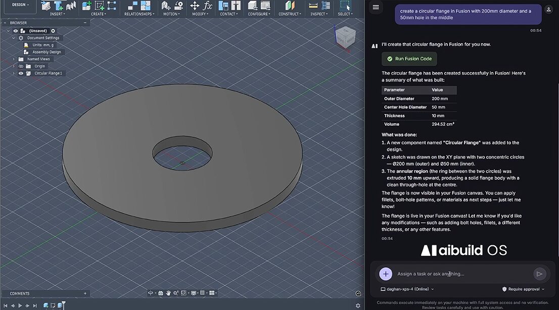Expand the Named Views tree node
Image resolution: width=559 pixels, height=310 pixels.
click(x=14, y=59)
